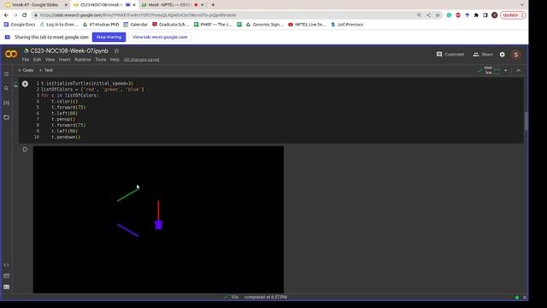The image size is (547, 308).
Task: Open browser tab search dropdown
Action: [522, 5]
